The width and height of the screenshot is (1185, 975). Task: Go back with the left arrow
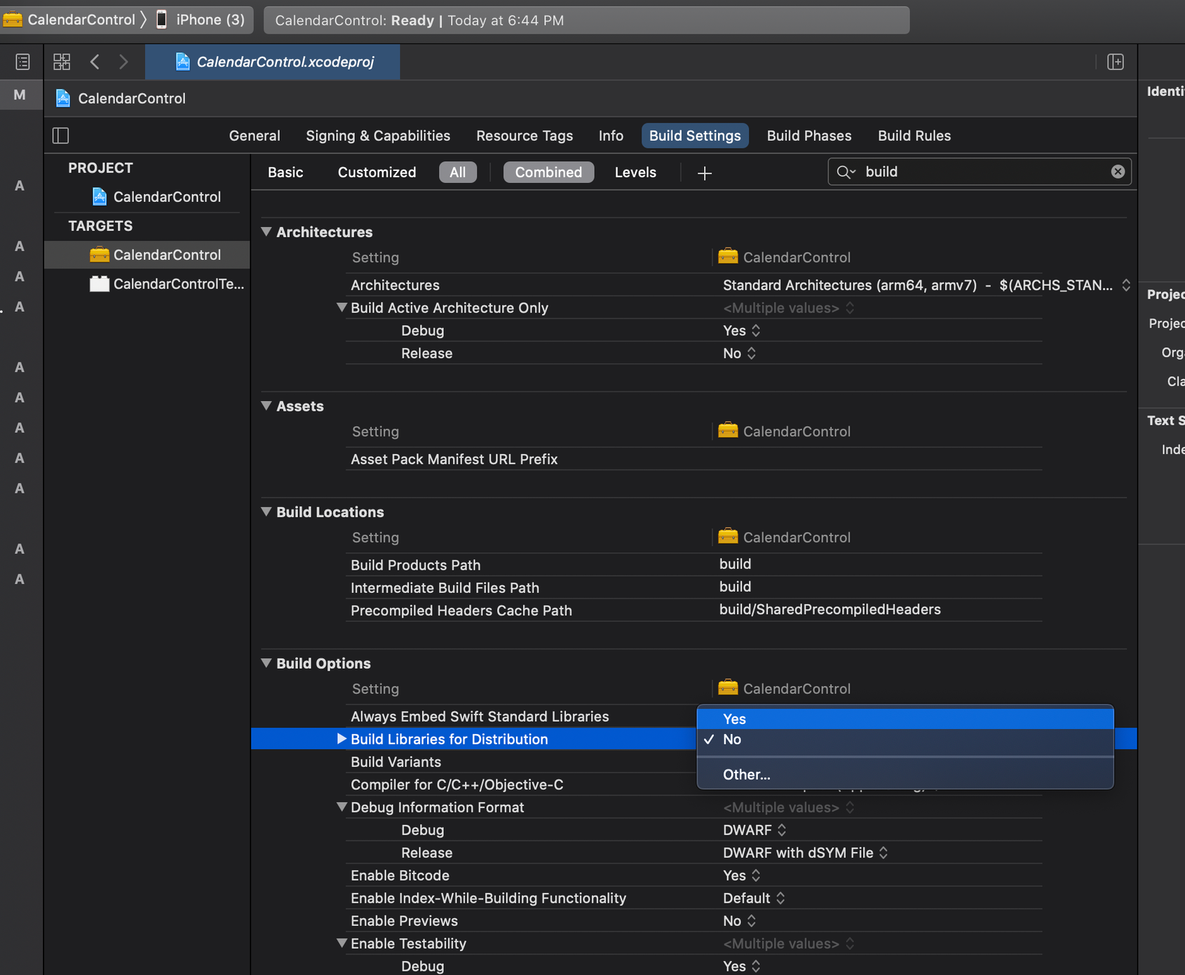(x=95, y=62)
